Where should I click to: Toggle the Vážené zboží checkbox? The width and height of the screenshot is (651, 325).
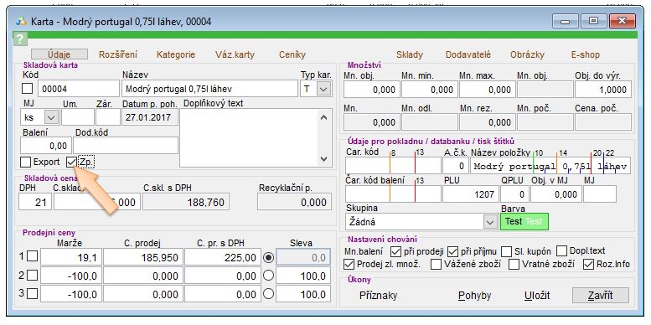(436, 264)
